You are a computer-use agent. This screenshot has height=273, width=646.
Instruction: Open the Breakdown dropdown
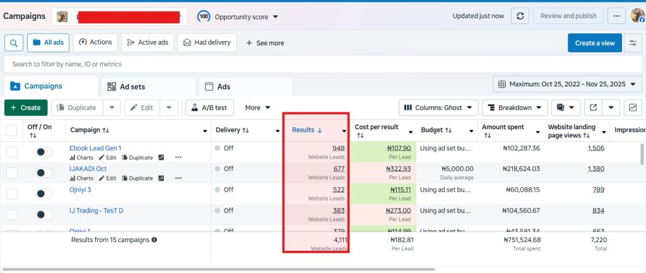click(515, 108)
